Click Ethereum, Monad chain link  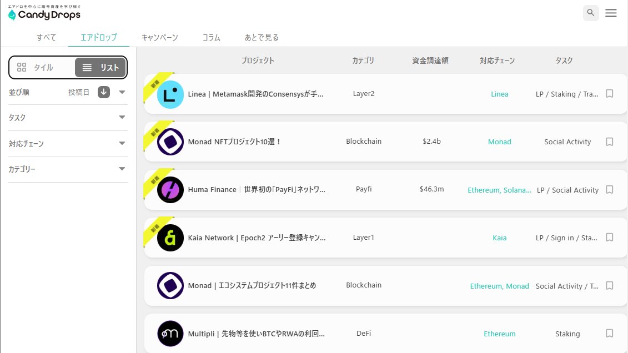[499, 286]
